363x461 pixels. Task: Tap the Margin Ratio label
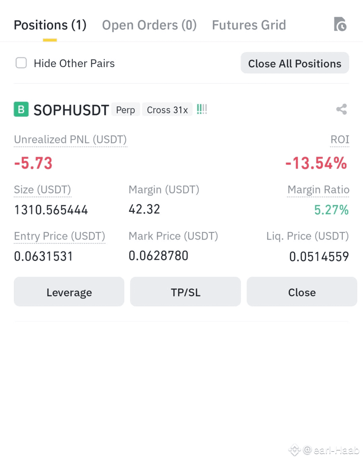[x=318, y=189]
